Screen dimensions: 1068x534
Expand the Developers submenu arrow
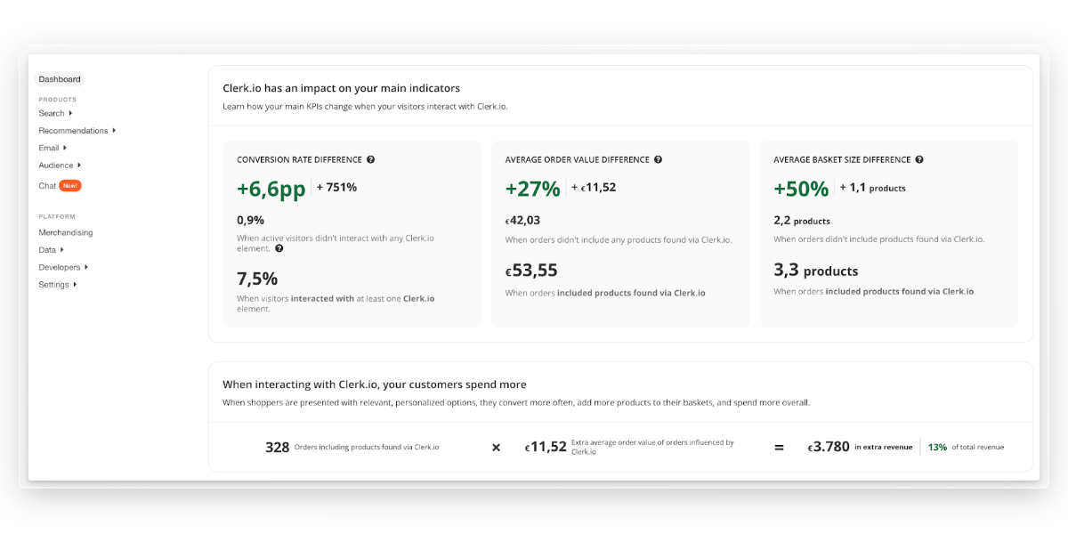tap(86, 267)
